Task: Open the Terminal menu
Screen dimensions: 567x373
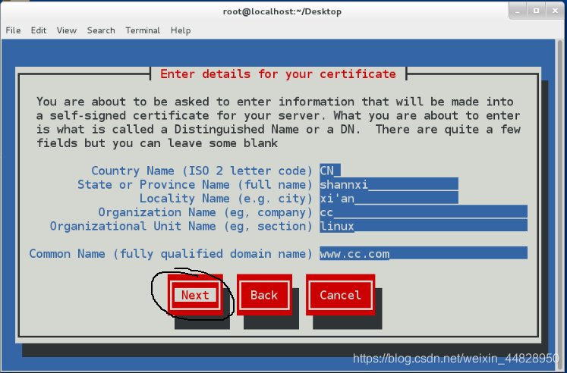Action: 143,30
